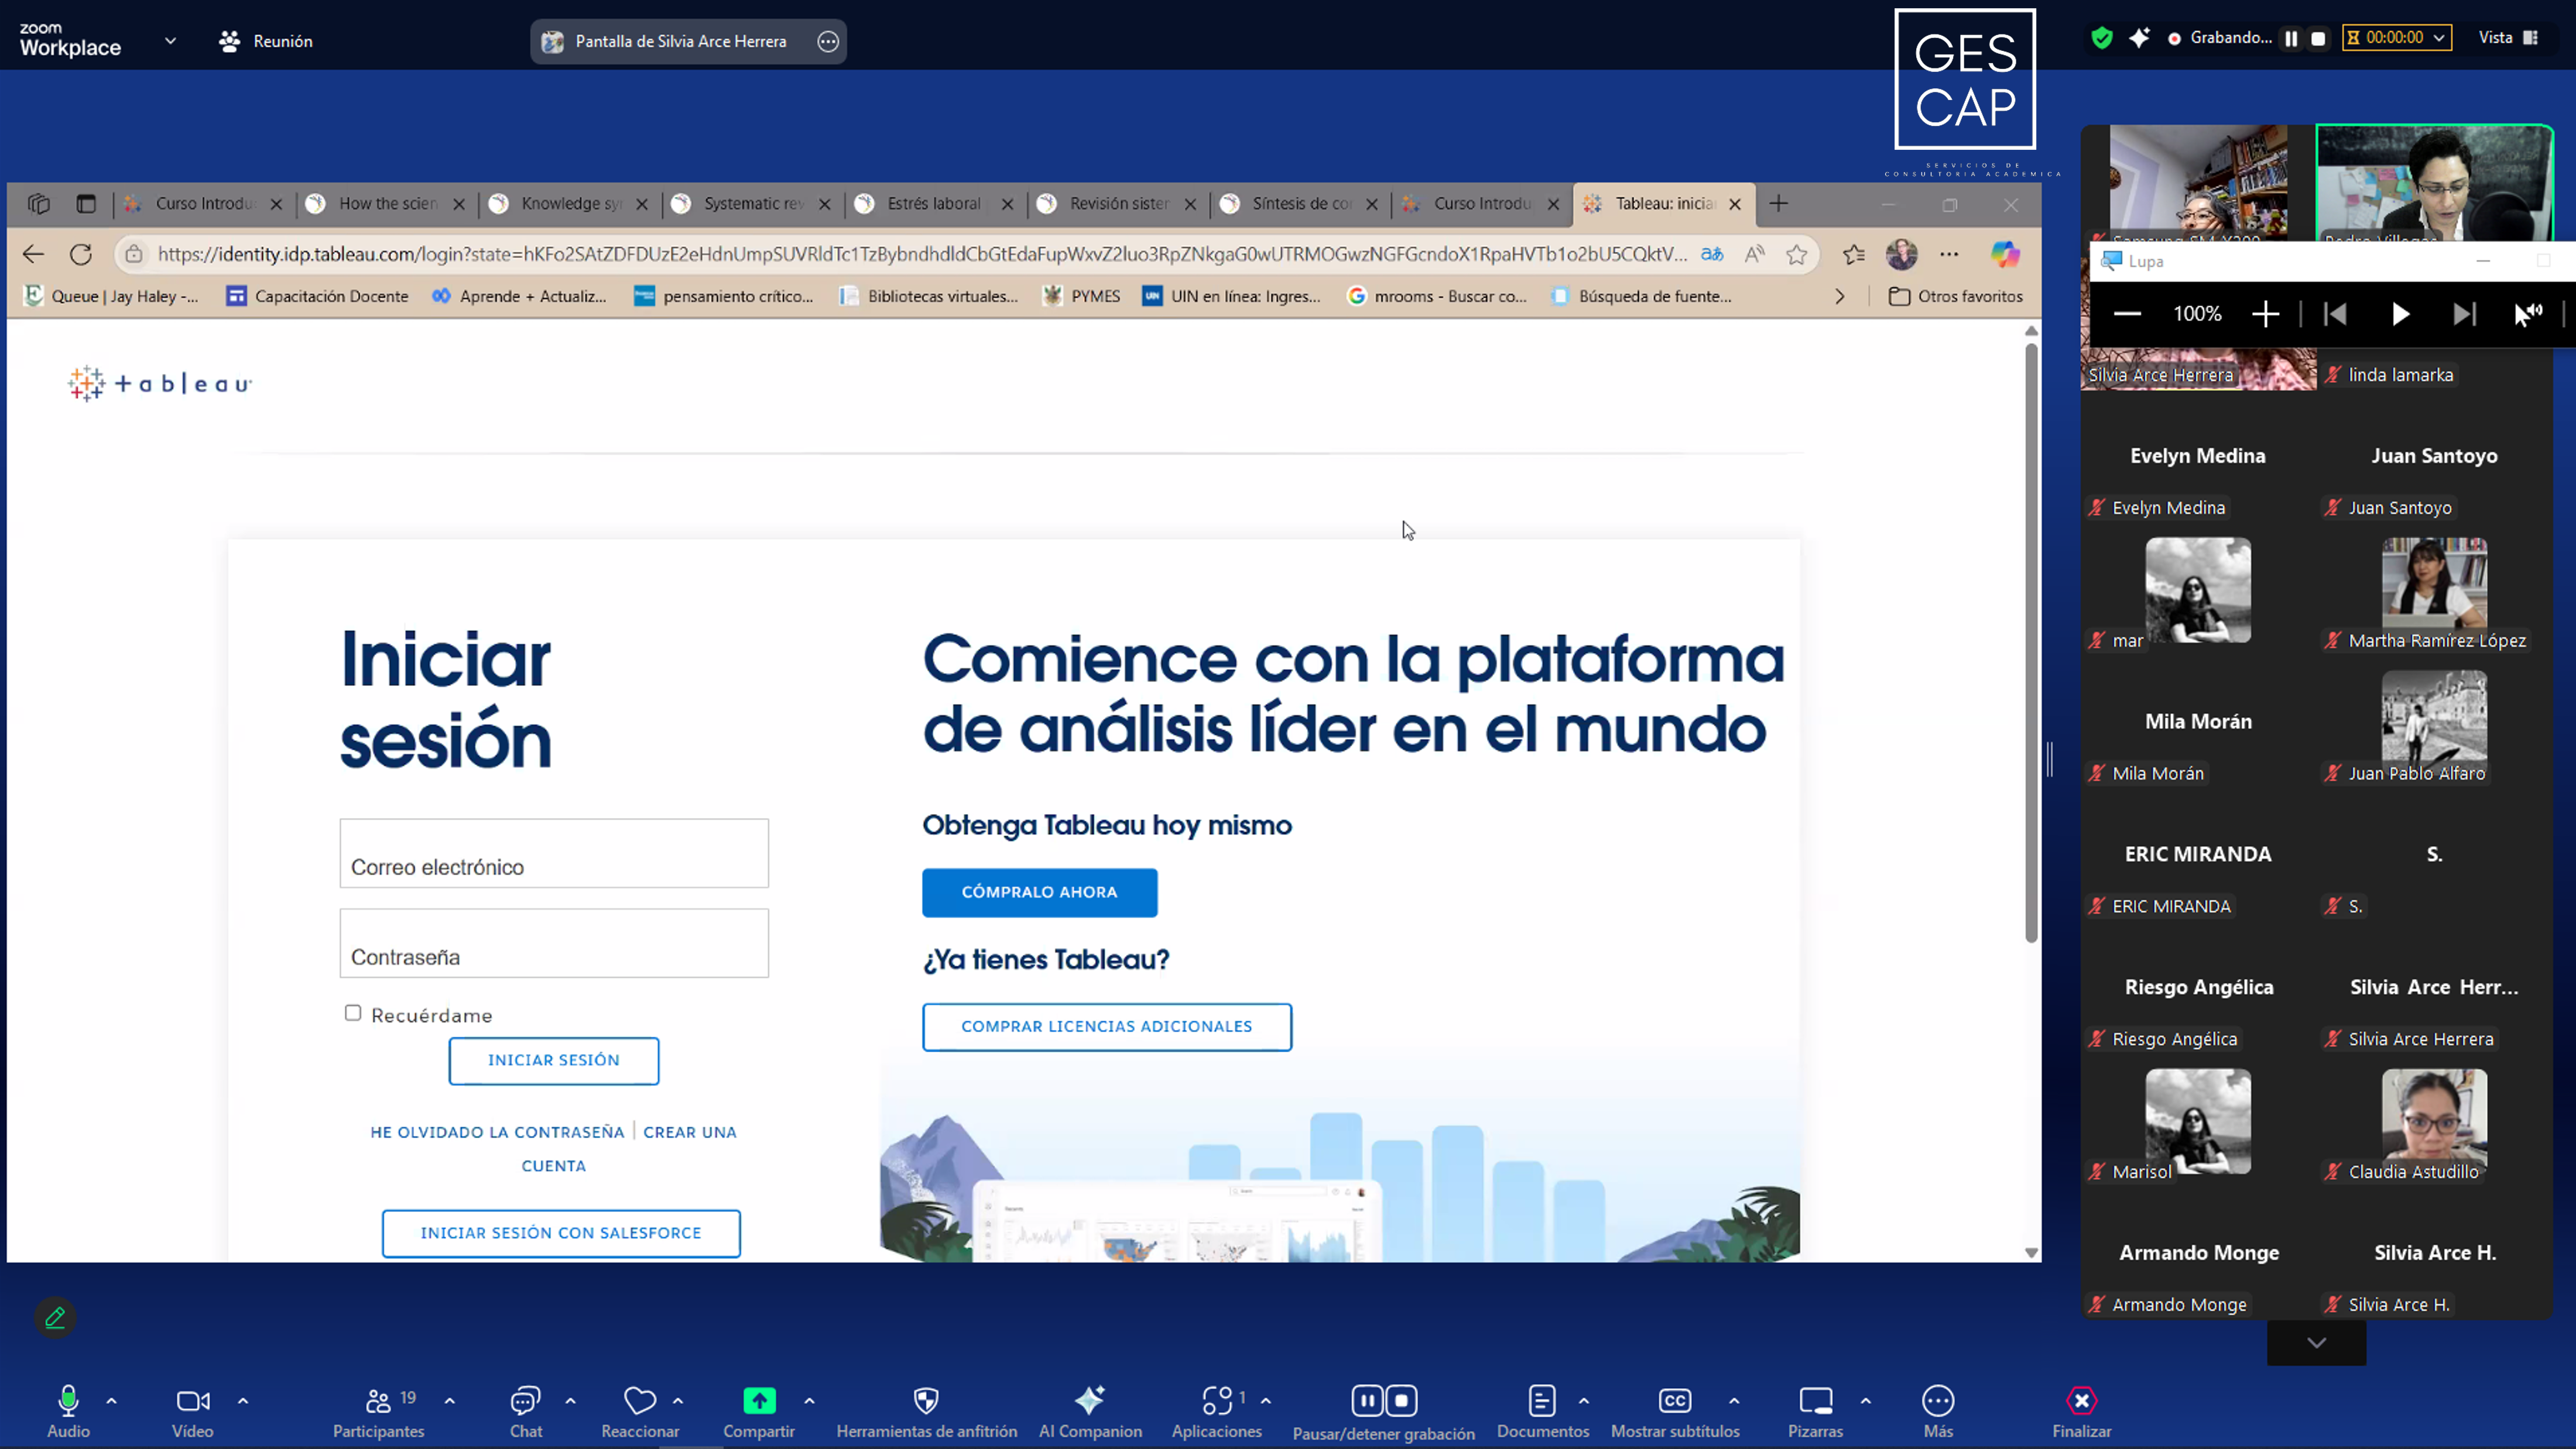Click the Lupa play button

tap(2400, 315)
